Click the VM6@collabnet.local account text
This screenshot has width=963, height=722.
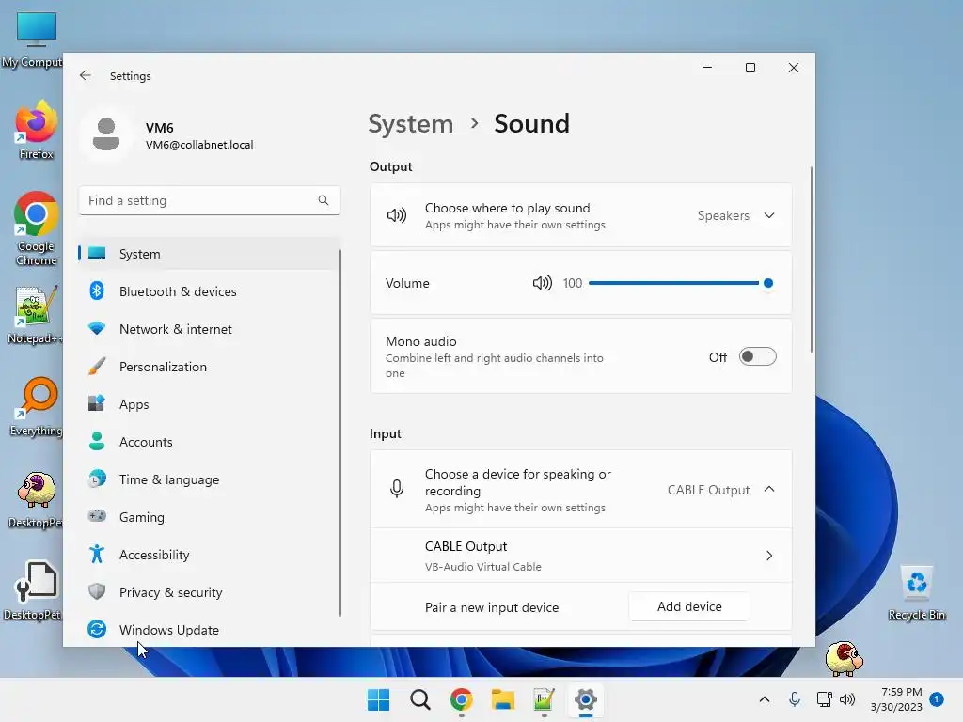[199, 145]
